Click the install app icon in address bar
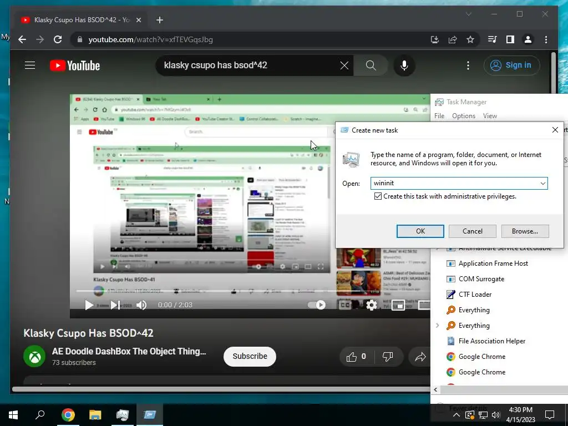Viewport: 568px width, 426px height. click(435, 39)
